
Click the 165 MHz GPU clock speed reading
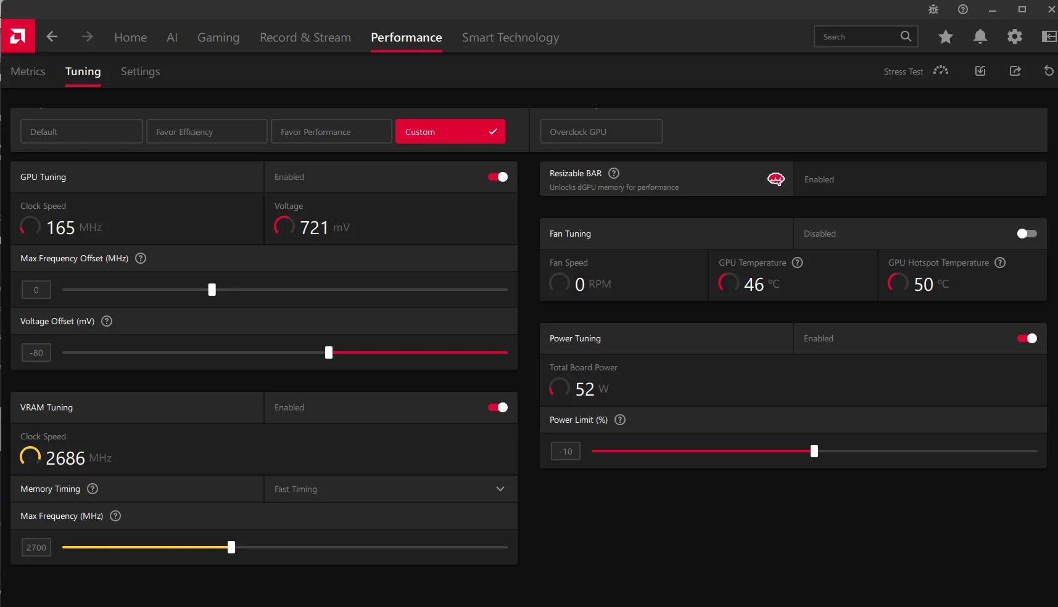point(74,227)
